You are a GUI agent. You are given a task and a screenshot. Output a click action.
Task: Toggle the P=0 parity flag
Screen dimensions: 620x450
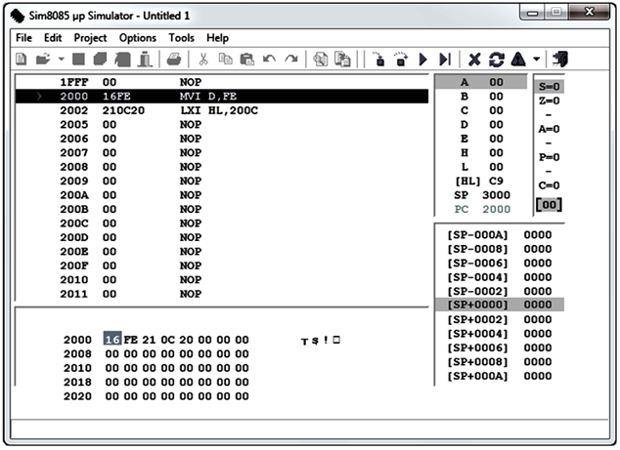click(550, 157)
